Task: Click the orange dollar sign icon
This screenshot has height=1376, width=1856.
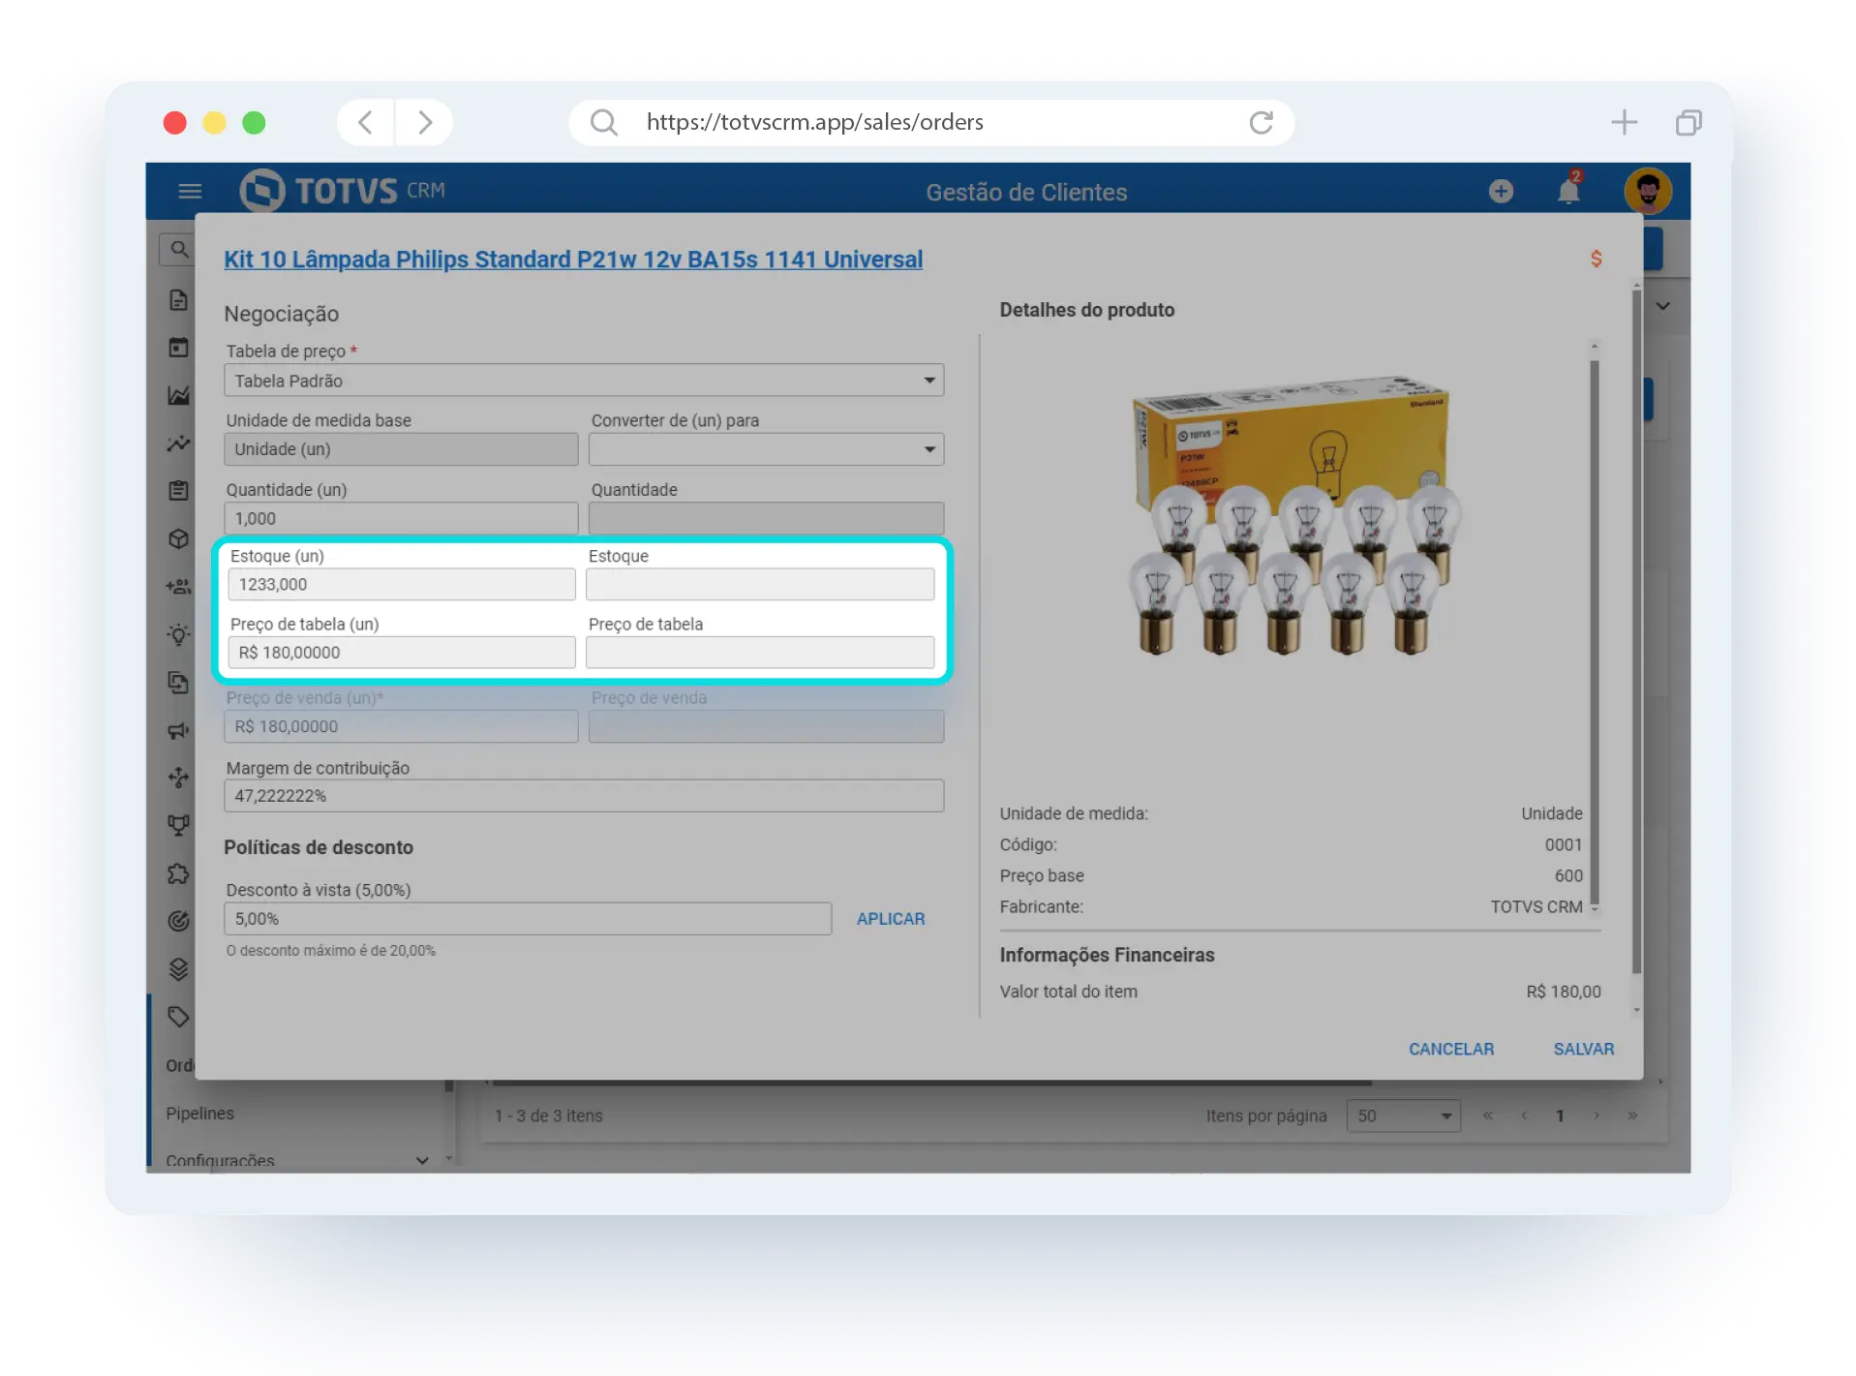Action: 1597,259
